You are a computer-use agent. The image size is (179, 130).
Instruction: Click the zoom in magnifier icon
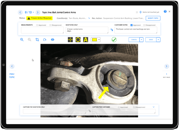click(22, 40)
